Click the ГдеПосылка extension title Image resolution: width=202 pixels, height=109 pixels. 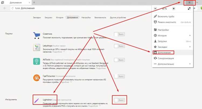pyautogui.click(x=49, y=76)
